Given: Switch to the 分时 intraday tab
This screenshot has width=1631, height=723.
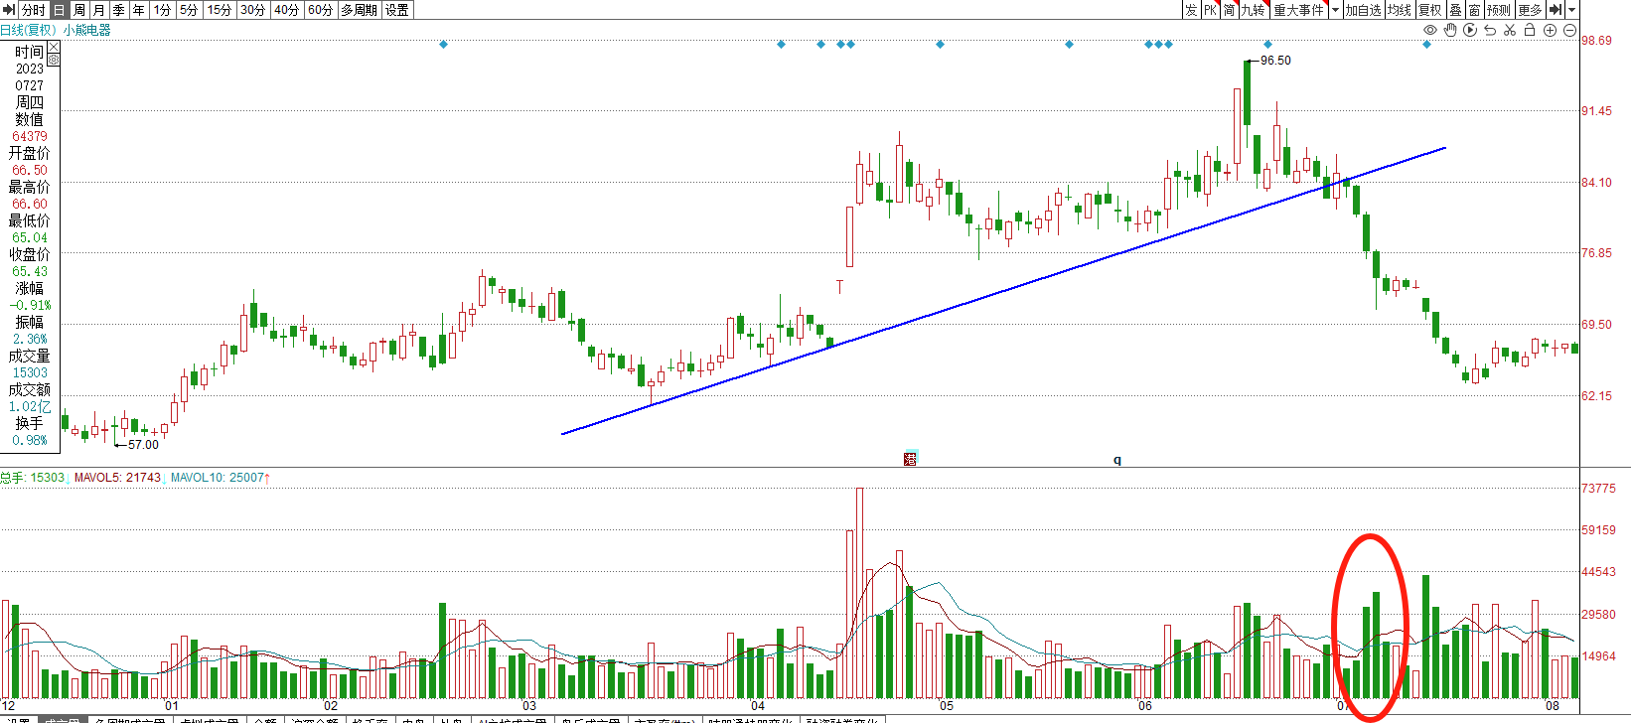Looking at the screenshot, I should (x=33, y=10).
